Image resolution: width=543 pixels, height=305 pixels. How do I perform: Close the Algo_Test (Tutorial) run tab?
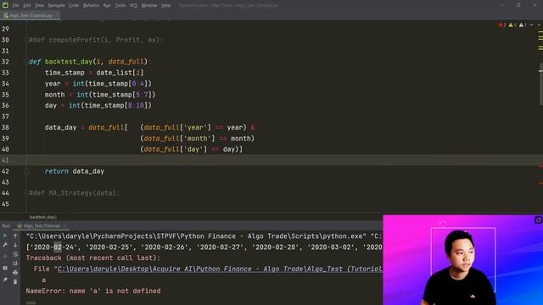point(64,226)
